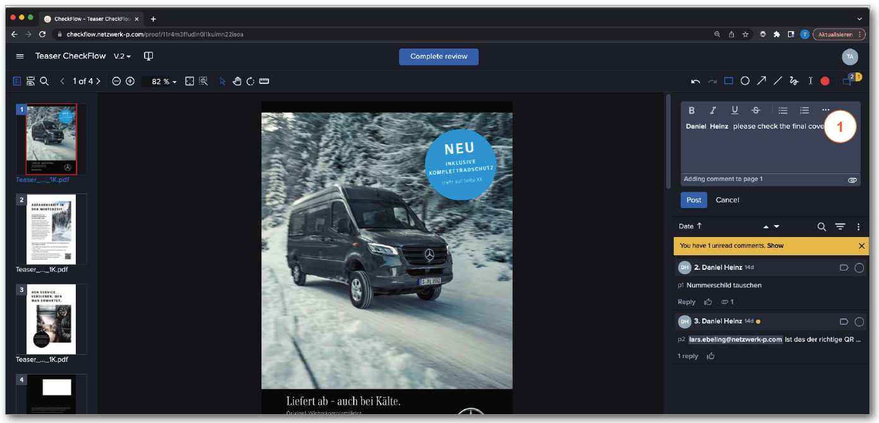Zoom in with the plus button

click(x=130, y=81)
